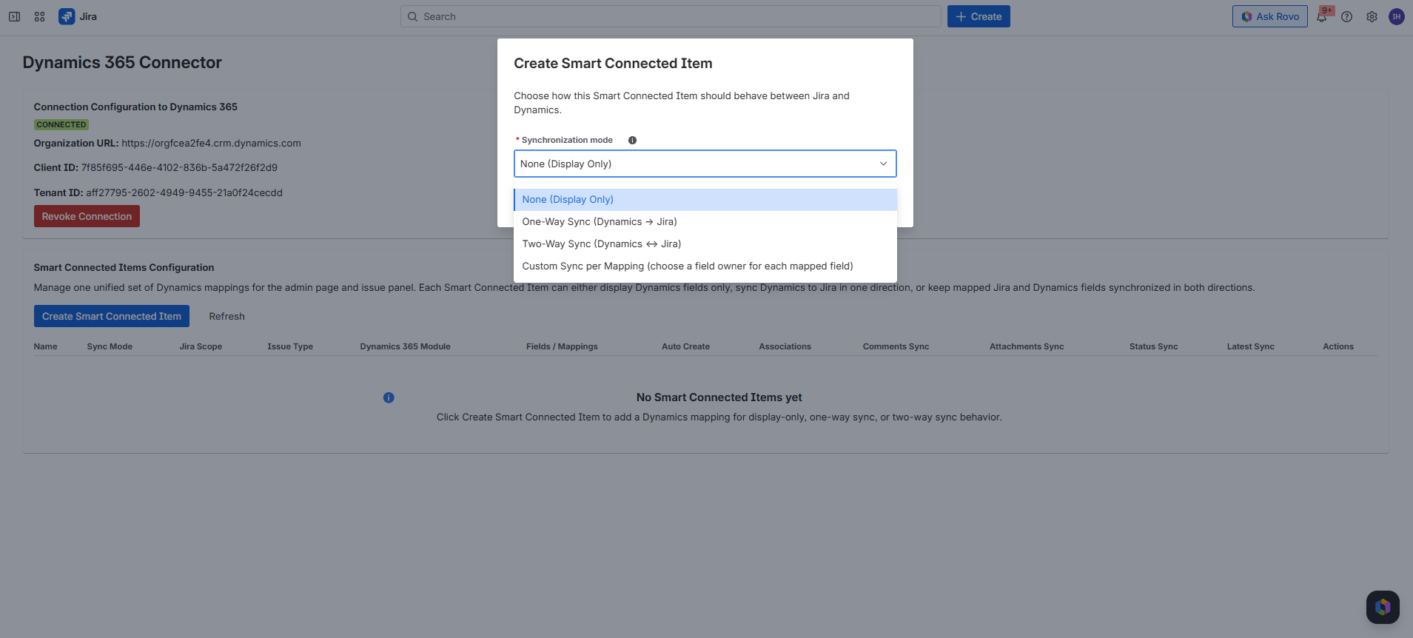This screenshot has width=1413, height=638.
Task: Click the blue info icon beside No Smart Connected Items
Action: click(x=389, y=397)
